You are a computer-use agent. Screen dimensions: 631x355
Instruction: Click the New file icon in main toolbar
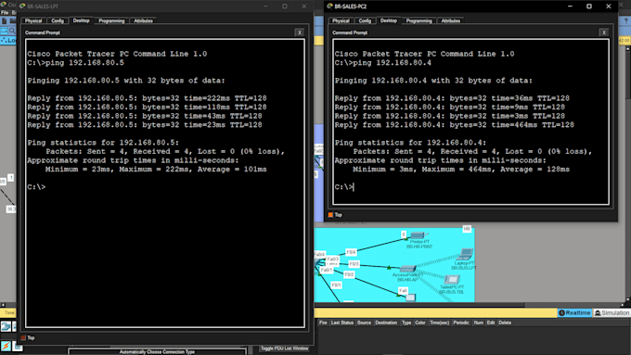click(4, 20)
